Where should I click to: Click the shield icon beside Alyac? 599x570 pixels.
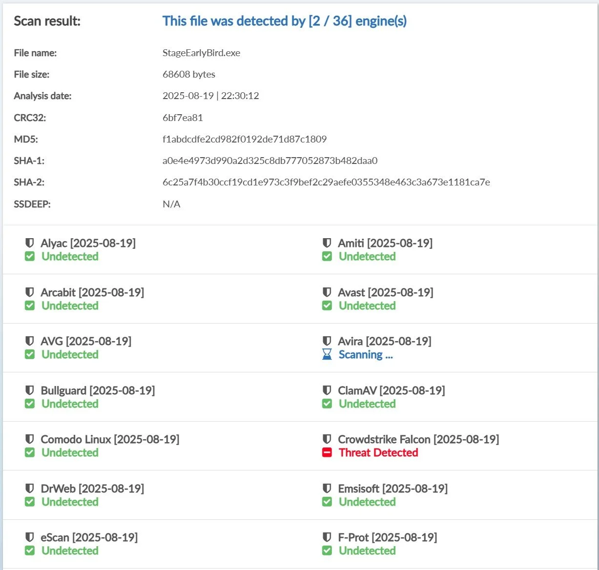[x=30, y=243]
